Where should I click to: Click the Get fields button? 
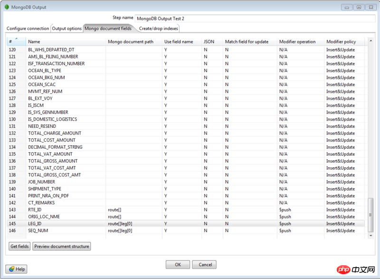[x=19, y=246]
